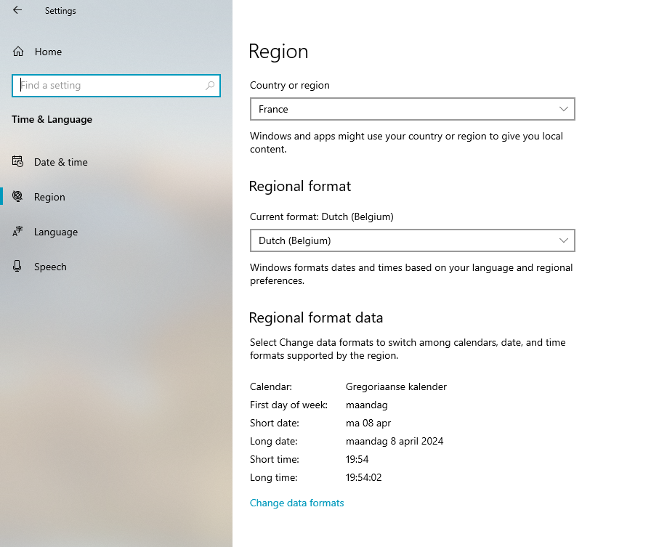This screenshot has width=659, height=547.
Task: Click the Speech microphone icon
Action: click(x=17, y=267)
